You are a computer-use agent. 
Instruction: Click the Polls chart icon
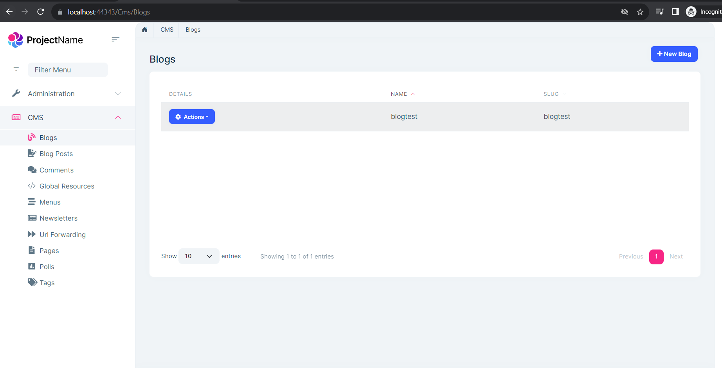pyautogui.click(x=32, y=266)
